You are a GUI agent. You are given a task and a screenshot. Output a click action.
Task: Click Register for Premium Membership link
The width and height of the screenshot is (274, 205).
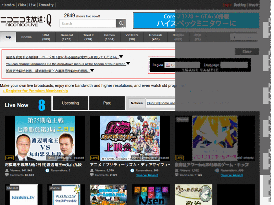coord(35,91)
